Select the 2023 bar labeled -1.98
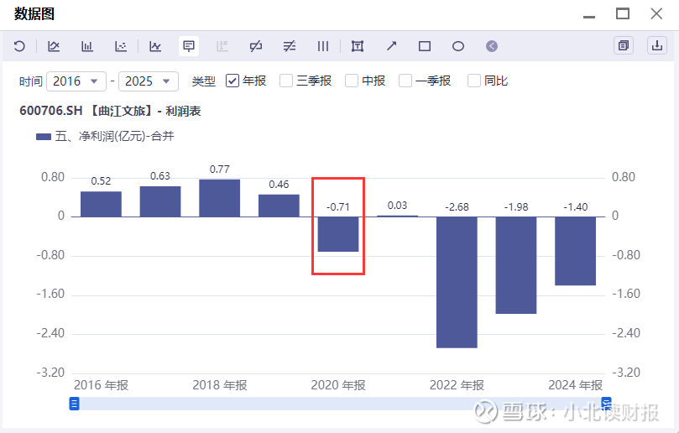The image size is (679, 433). [x=516, y=265]
